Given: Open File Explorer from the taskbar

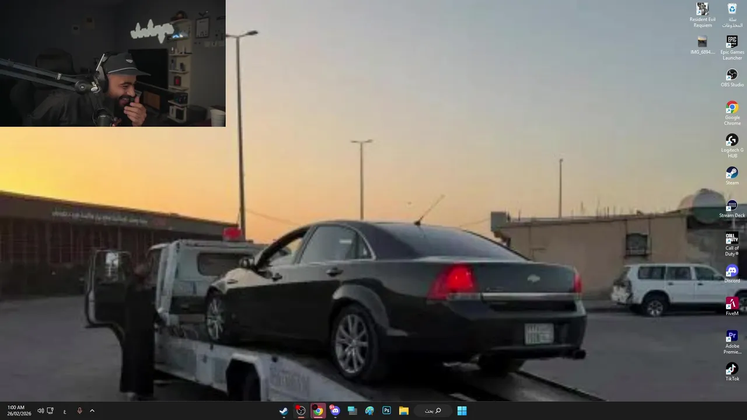Looking at the screenshot, I should (x=403, y=411).
